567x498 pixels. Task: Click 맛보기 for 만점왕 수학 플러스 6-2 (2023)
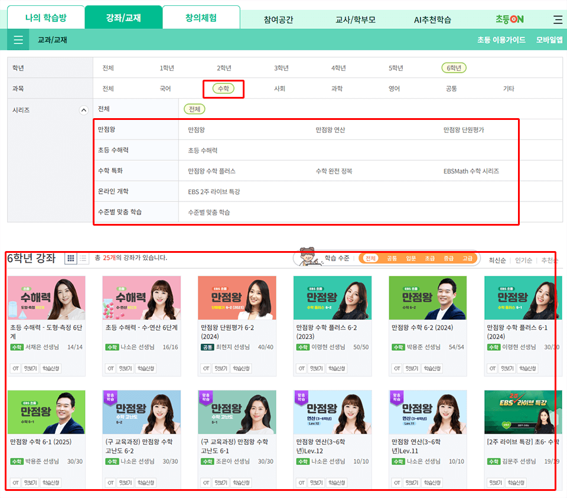(x=317, y=369)
